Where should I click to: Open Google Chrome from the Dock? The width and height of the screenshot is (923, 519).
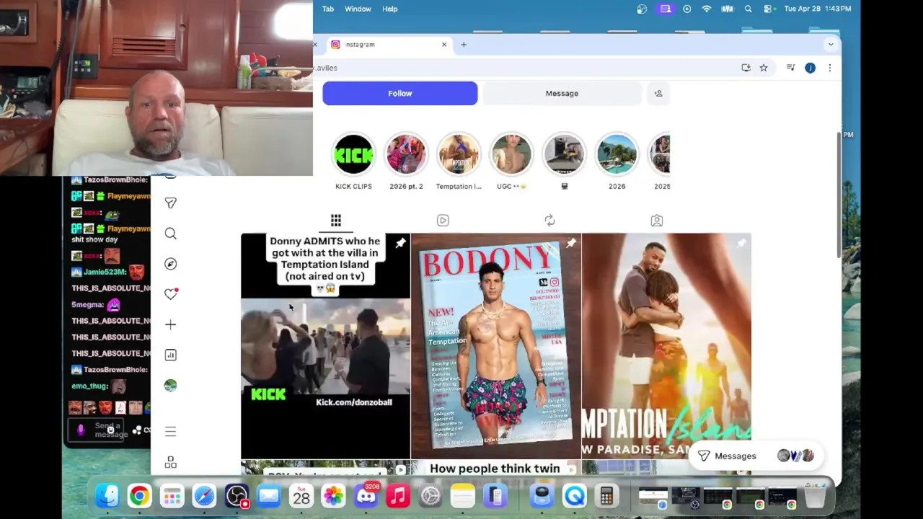click(x=139, y=496)
